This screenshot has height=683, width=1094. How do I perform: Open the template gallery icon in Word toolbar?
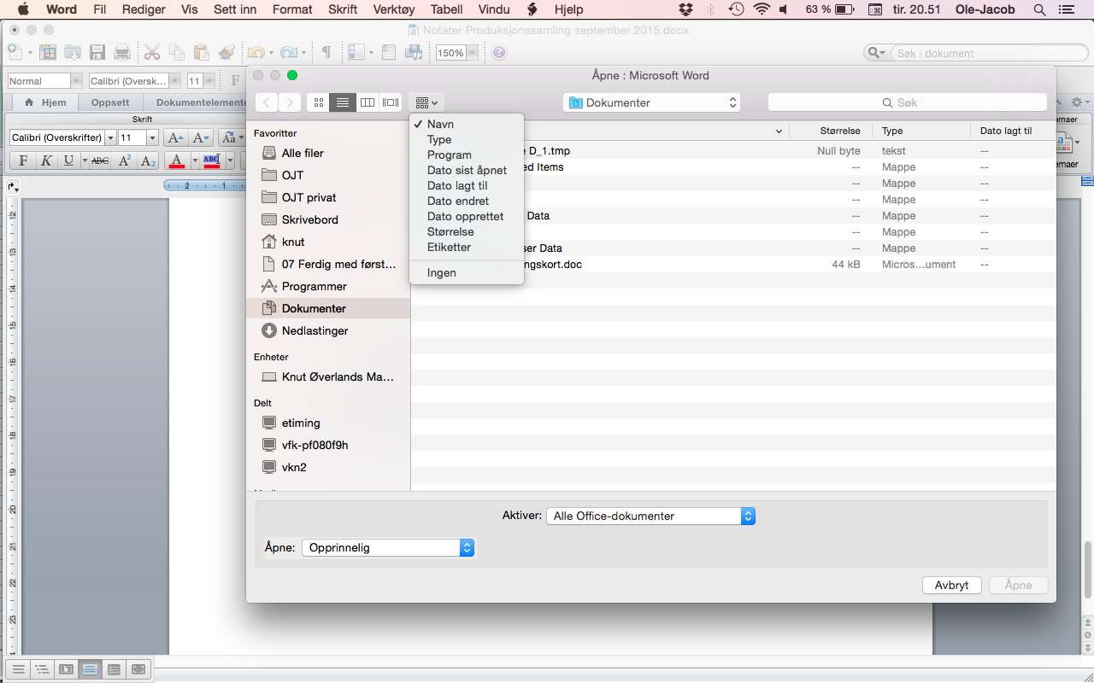tap(48, 52)
